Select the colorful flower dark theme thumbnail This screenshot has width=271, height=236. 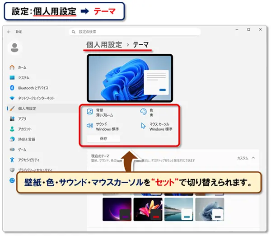(x=148, y=209)
